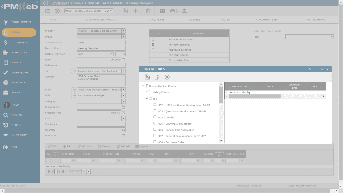Open Layouts in the grid toolbar
The height and width of the screenshot is (193, 343).
pos(142,146)
